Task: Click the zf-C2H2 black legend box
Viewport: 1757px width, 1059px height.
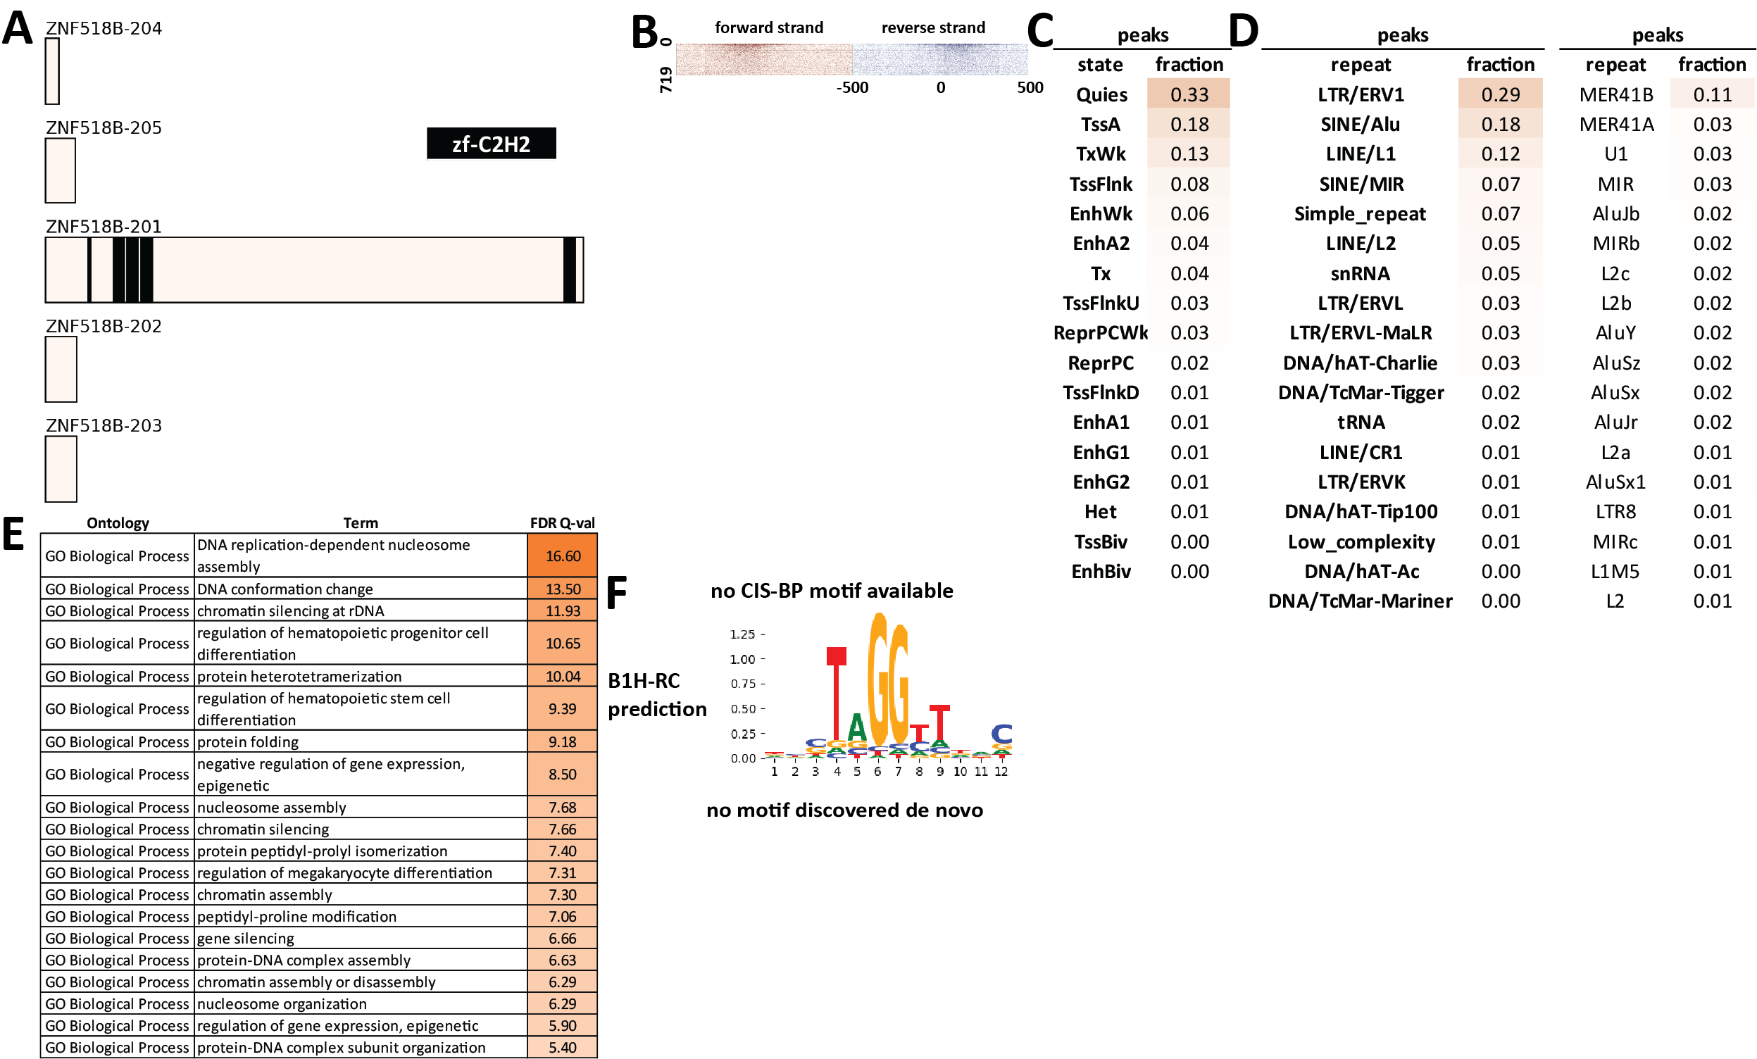Action: coord(491,144)
